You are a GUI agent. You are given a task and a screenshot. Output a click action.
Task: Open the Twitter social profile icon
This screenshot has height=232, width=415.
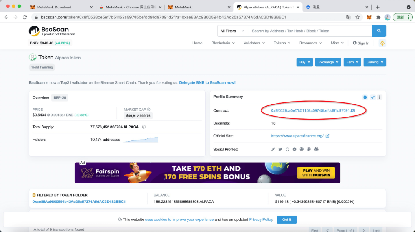(280, 149)
